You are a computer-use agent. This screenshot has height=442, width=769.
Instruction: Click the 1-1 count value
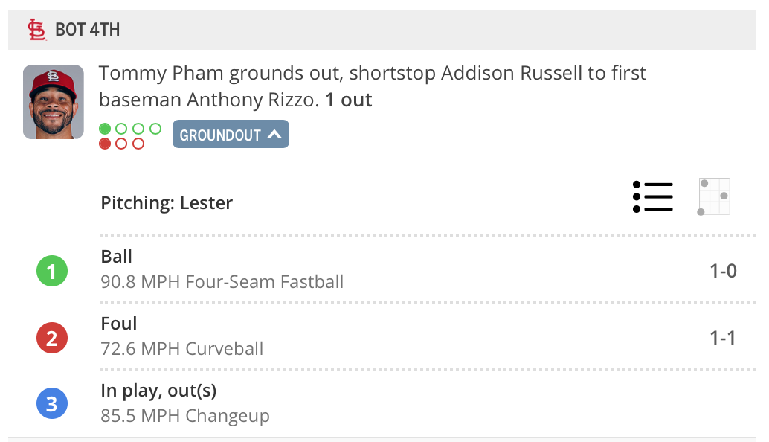click(723, 338)
